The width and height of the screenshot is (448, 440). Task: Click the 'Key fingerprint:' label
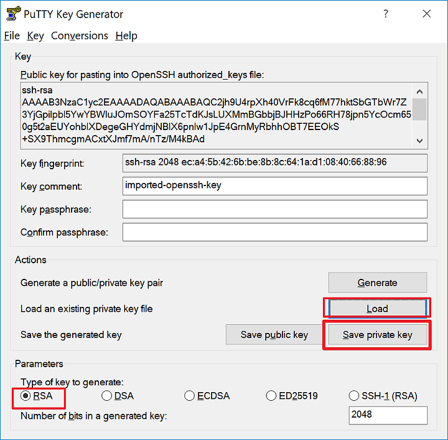(52, 164)
